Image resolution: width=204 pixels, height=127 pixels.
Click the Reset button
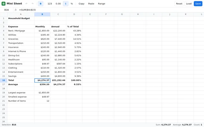[179, 3]
